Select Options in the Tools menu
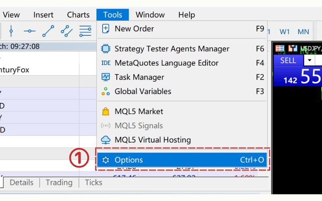The width and height of the screenshot is (322, 201). (182, 160)
